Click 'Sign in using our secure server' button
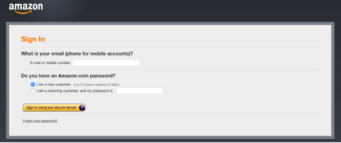Image resolution: width=341 pixels, height=143 pixels. [55, 108]
